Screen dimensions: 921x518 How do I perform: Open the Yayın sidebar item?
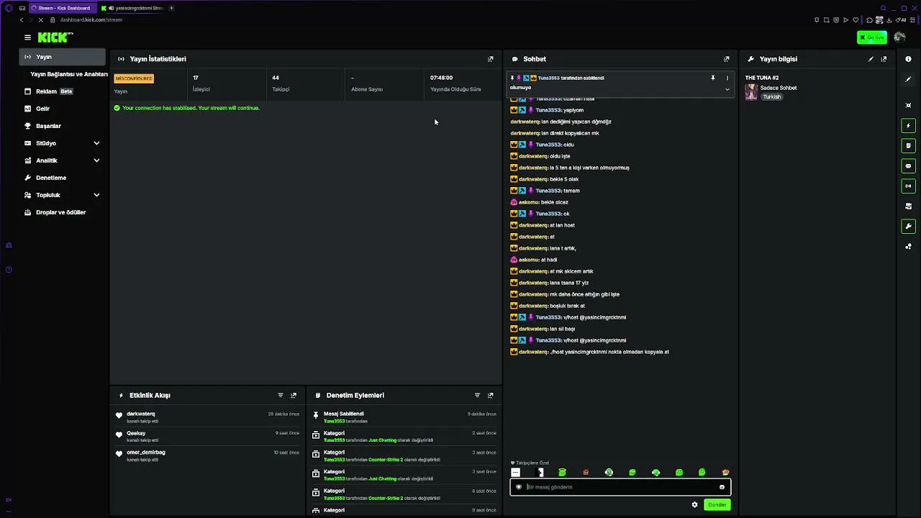point(63,57)
